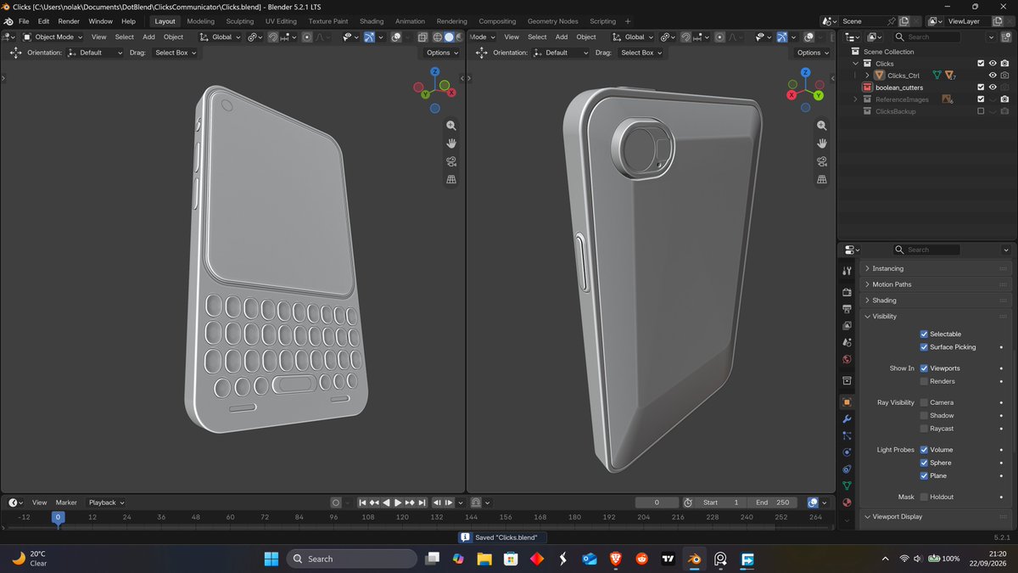The image size is (1018, 573).
Task: Toggle the boolean_cutters eye icon
Action: point(993,87)
